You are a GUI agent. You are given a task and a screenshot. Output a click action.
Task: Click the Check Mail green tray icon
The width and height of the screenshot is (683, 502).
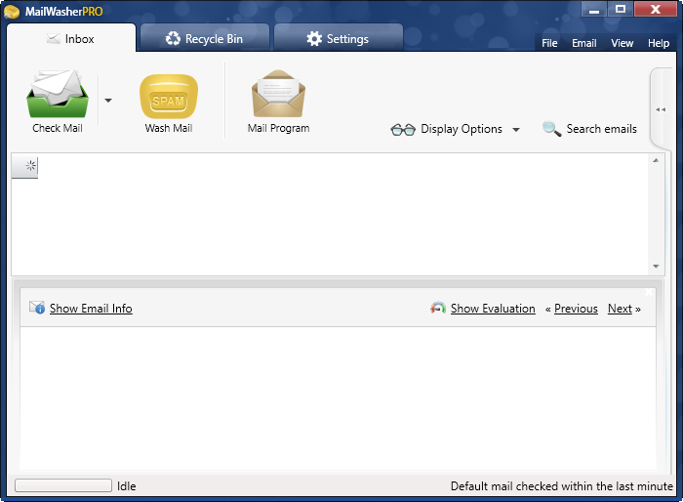58,94
